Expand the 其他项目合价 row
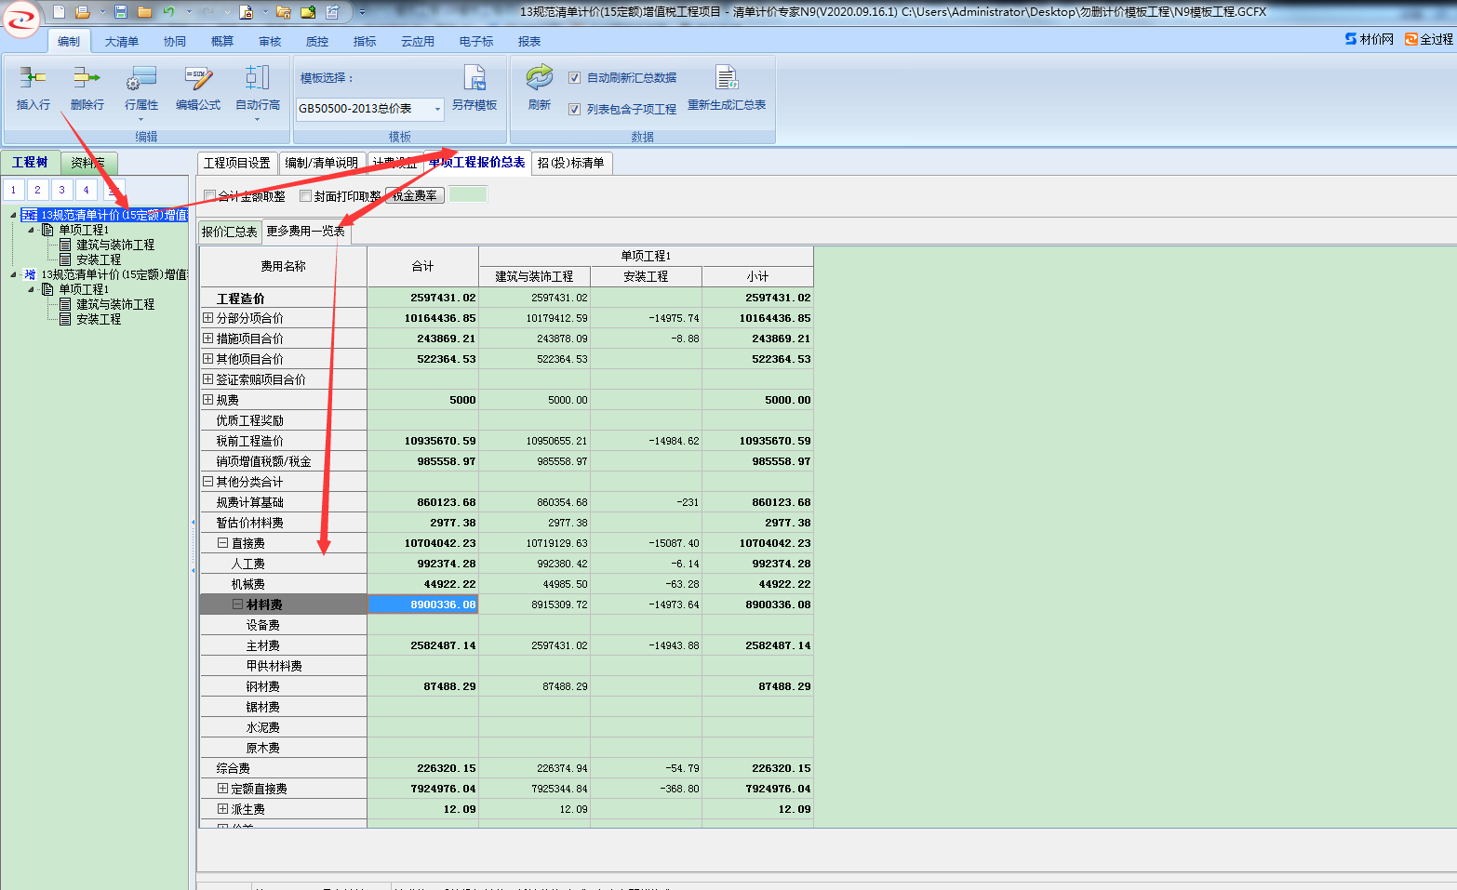This screenshot has width=1457, height=890. 208,359
